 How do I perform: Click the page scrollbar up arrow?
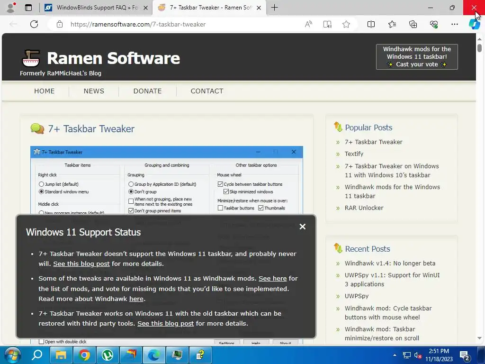pos(479,39)
